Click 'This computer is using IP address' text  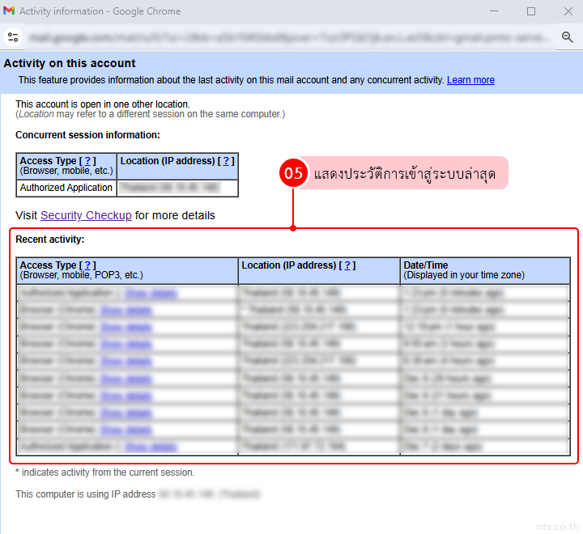click(x=86, y=494)
